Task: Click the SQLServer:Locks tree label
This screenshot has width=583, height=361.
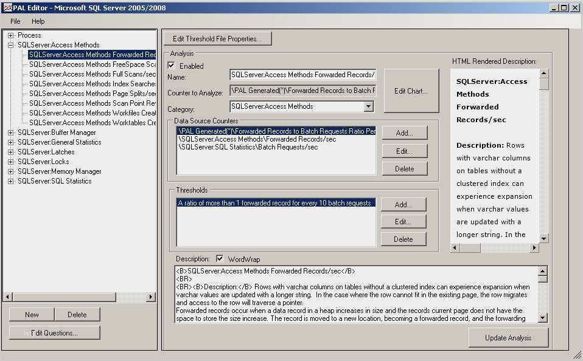Action: [x=43, y=162]
